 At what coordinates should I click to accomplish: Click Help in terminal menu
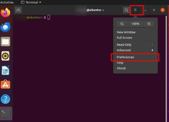click(x=135, y=63)
